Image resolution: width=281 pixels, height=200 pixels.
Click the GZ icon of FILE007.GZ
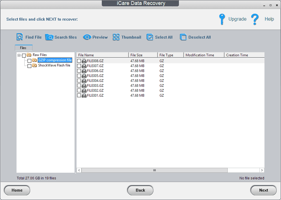[84, 66]
